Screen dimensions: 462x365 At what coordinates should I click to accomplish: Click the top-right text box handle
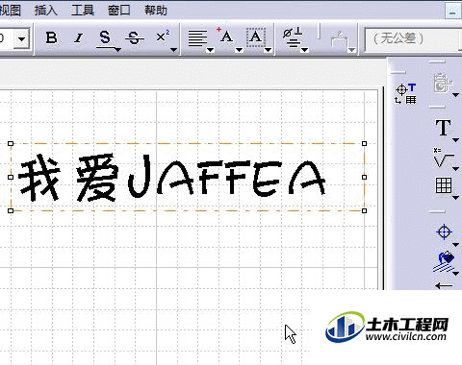364,143
